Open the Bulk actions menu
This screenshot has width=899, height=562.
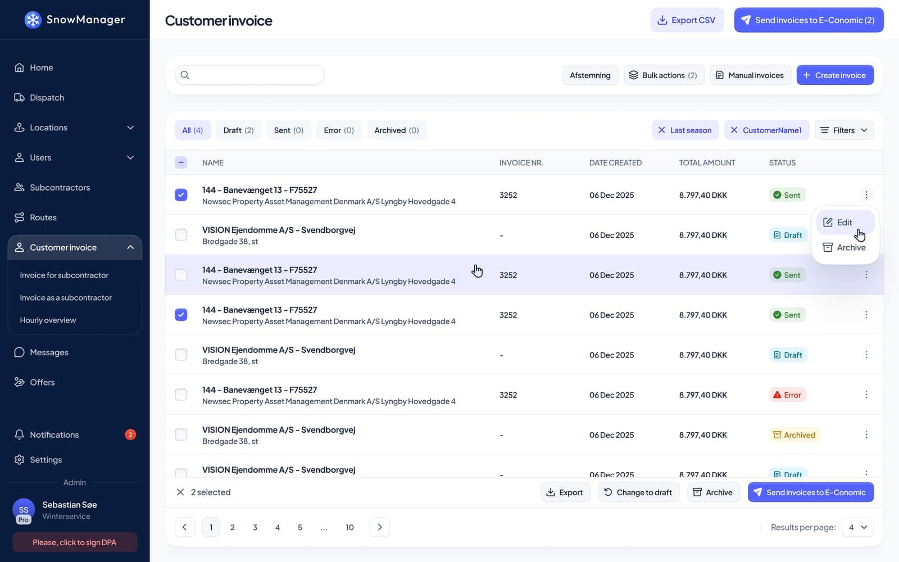663,75
